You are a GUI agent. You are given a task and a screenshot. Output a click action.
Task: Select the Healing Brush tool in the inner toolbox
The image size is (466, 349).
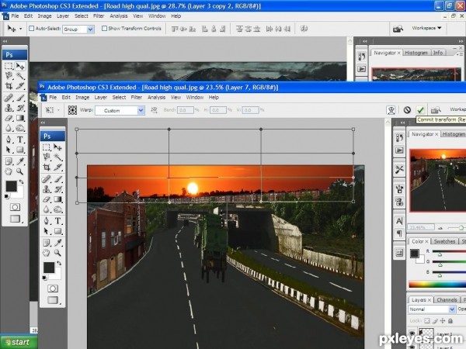47,179
